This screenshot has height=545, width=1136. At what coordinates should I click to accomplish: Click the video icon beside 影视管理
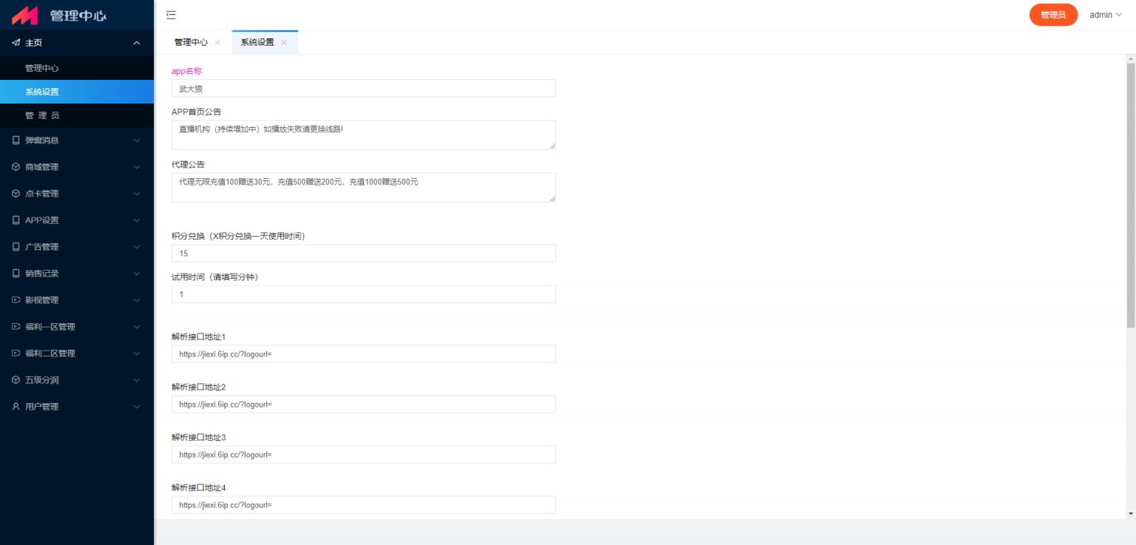(16, 300)
